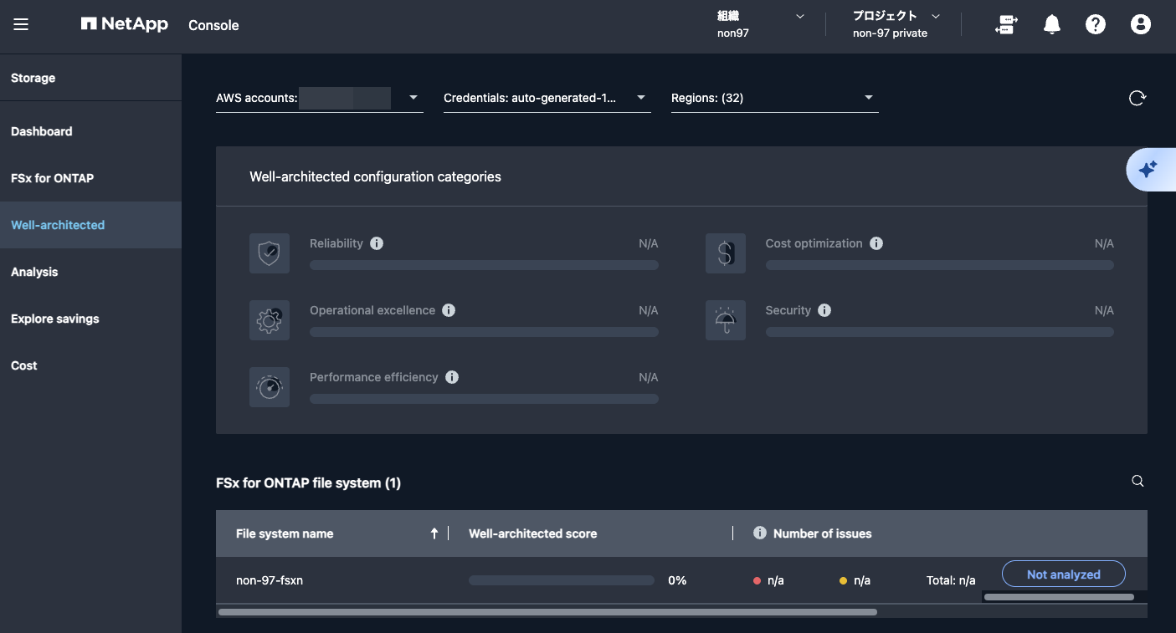
Task: Open FSx for ONTAP in sidebar
Action: pos(90,178)
